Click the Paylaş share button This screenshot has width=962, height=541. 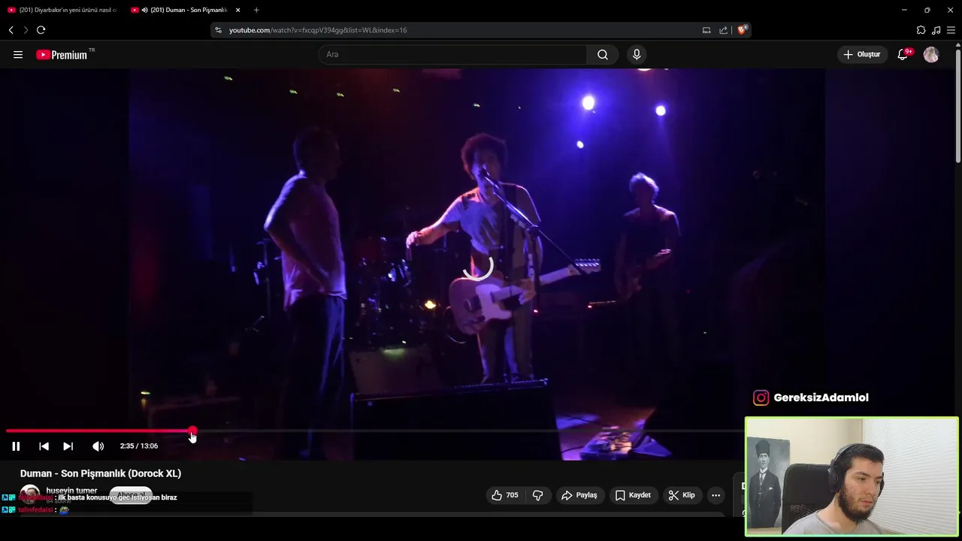(x=579, y=495)
